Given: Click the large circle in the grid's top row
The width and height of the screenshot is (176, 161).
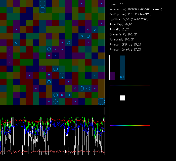Looking at the screenshot, I should click(x=42, y=4).
